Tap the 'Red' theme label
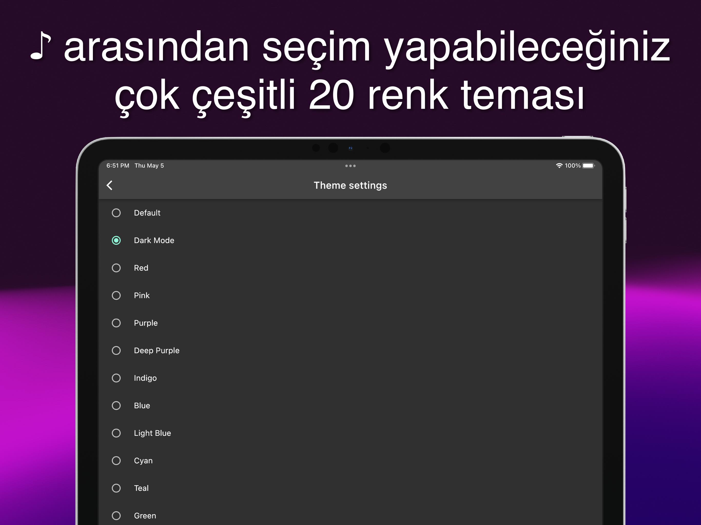Screen dimensions: 701x525 (141, 268)
